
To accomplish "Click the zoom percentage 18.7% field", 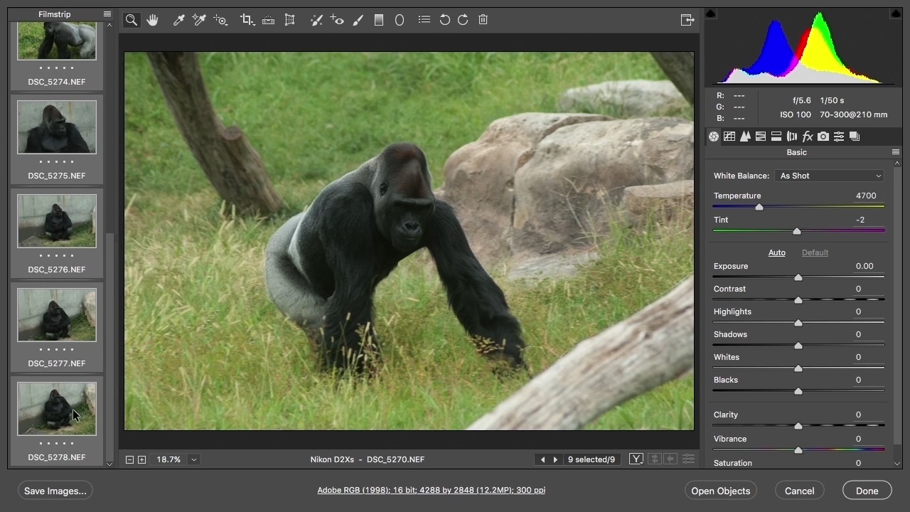I will pyautogui.click(x=168, y=459).
